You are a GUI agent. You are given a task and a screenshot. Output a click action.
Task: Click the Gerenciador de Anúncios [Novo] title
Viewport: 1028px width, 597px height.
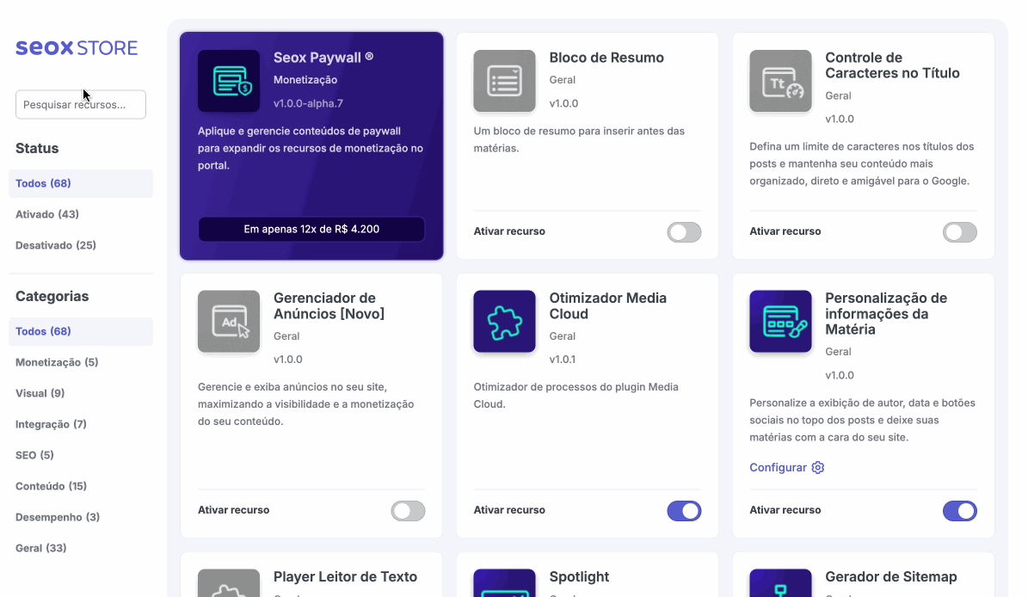click(329, 306)
